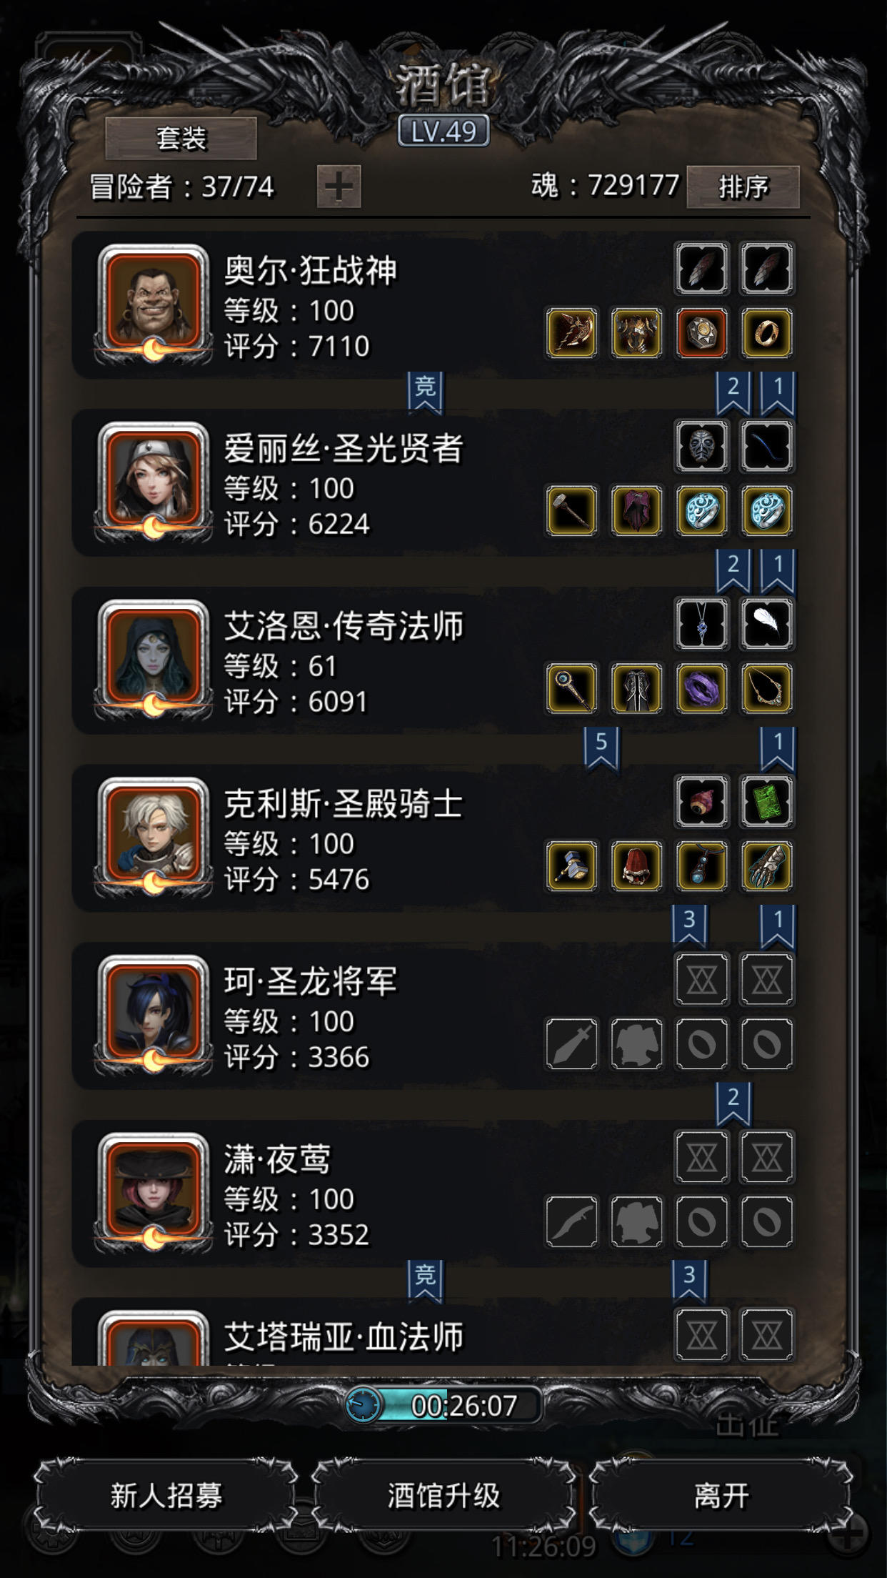The image size is (887, 1578).
Task: Click the 新人招募 recruit button
Action: tap(166, 1496)
